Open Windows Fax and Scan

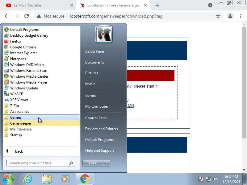pos(41,71)
